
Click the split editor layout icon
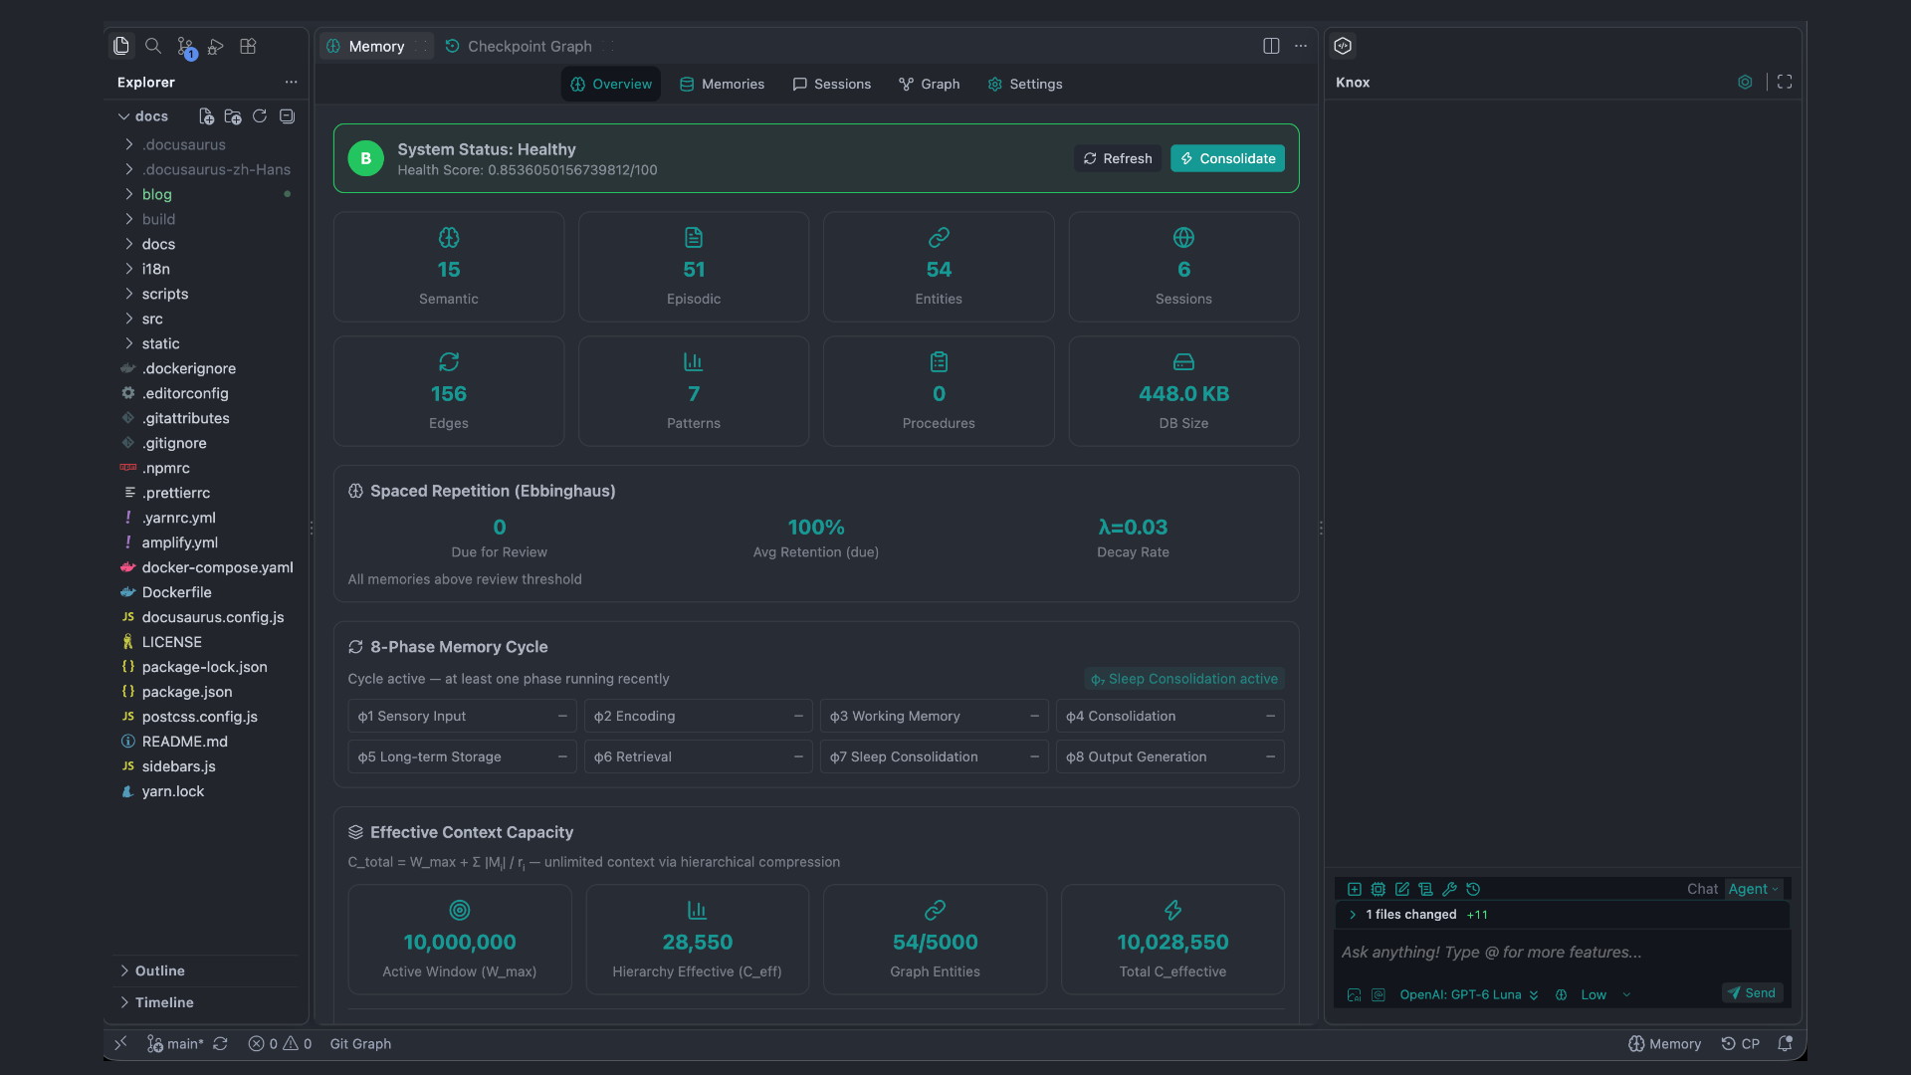pyautogui.click(x=1271, y=46)
